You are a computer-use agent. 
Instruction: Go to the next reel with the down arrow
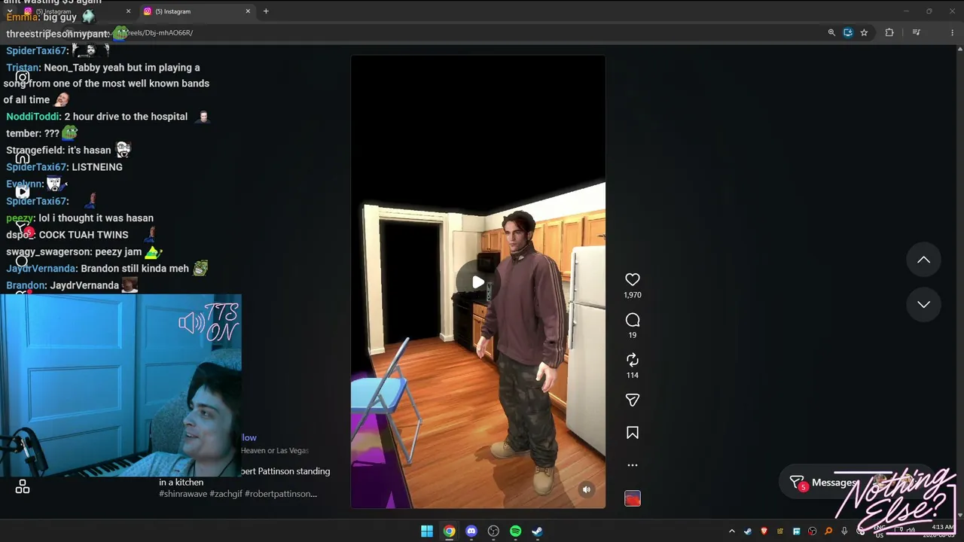[x=923, y=304]
